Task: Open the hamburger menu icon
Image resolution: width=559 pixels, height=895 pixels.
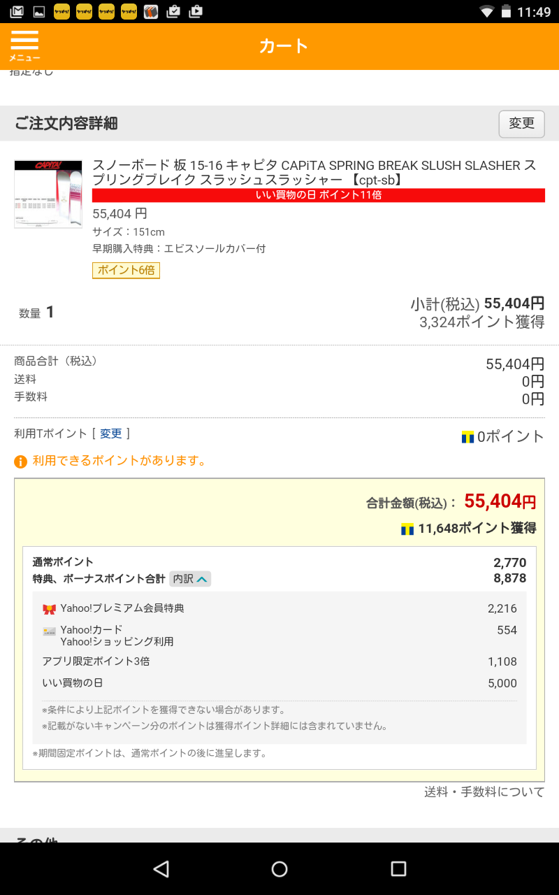Action: [x=24, y=45]
